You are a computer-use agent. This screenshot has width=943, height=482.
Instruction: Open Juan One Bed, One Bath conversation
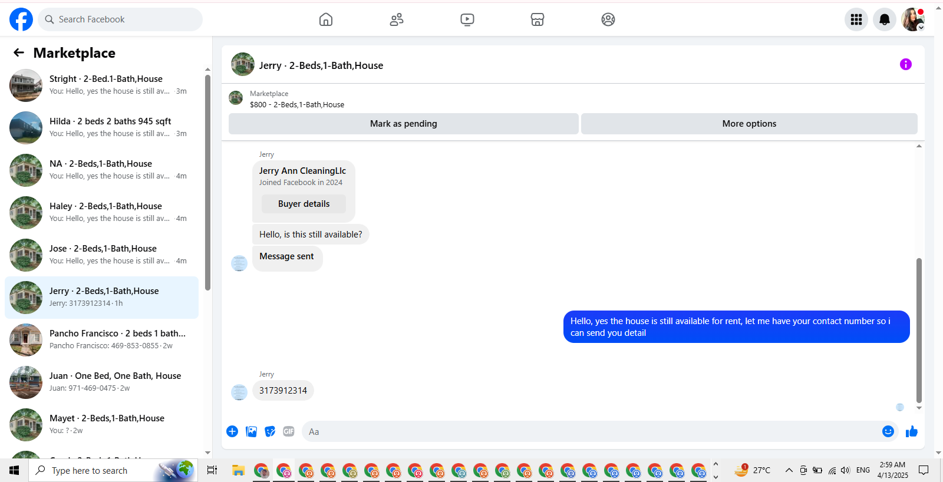[101, 382]
